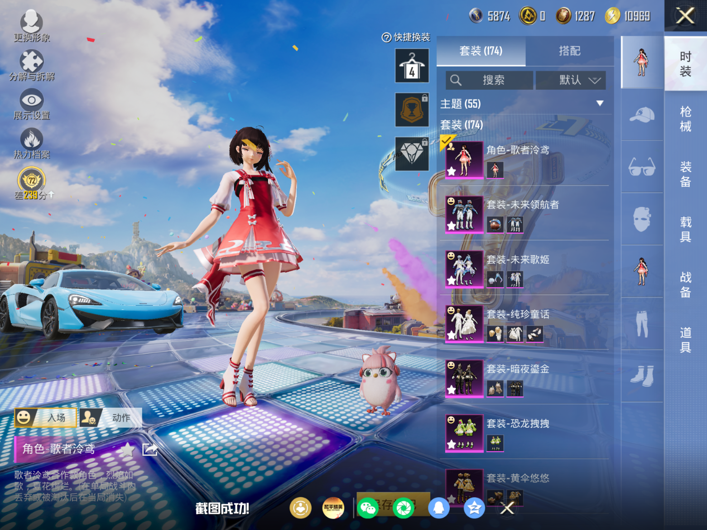Image resolution: width=707 pixels, height=530 pixels.
Task: Favorite 角色-歌者泠鸢 with the star
Action: (x=128, y=449)
